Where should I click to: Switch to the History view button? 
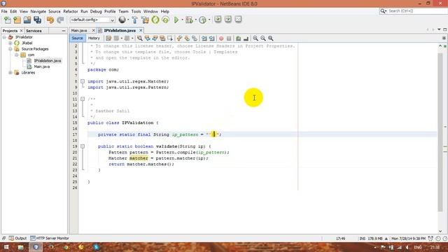[94, 38]
